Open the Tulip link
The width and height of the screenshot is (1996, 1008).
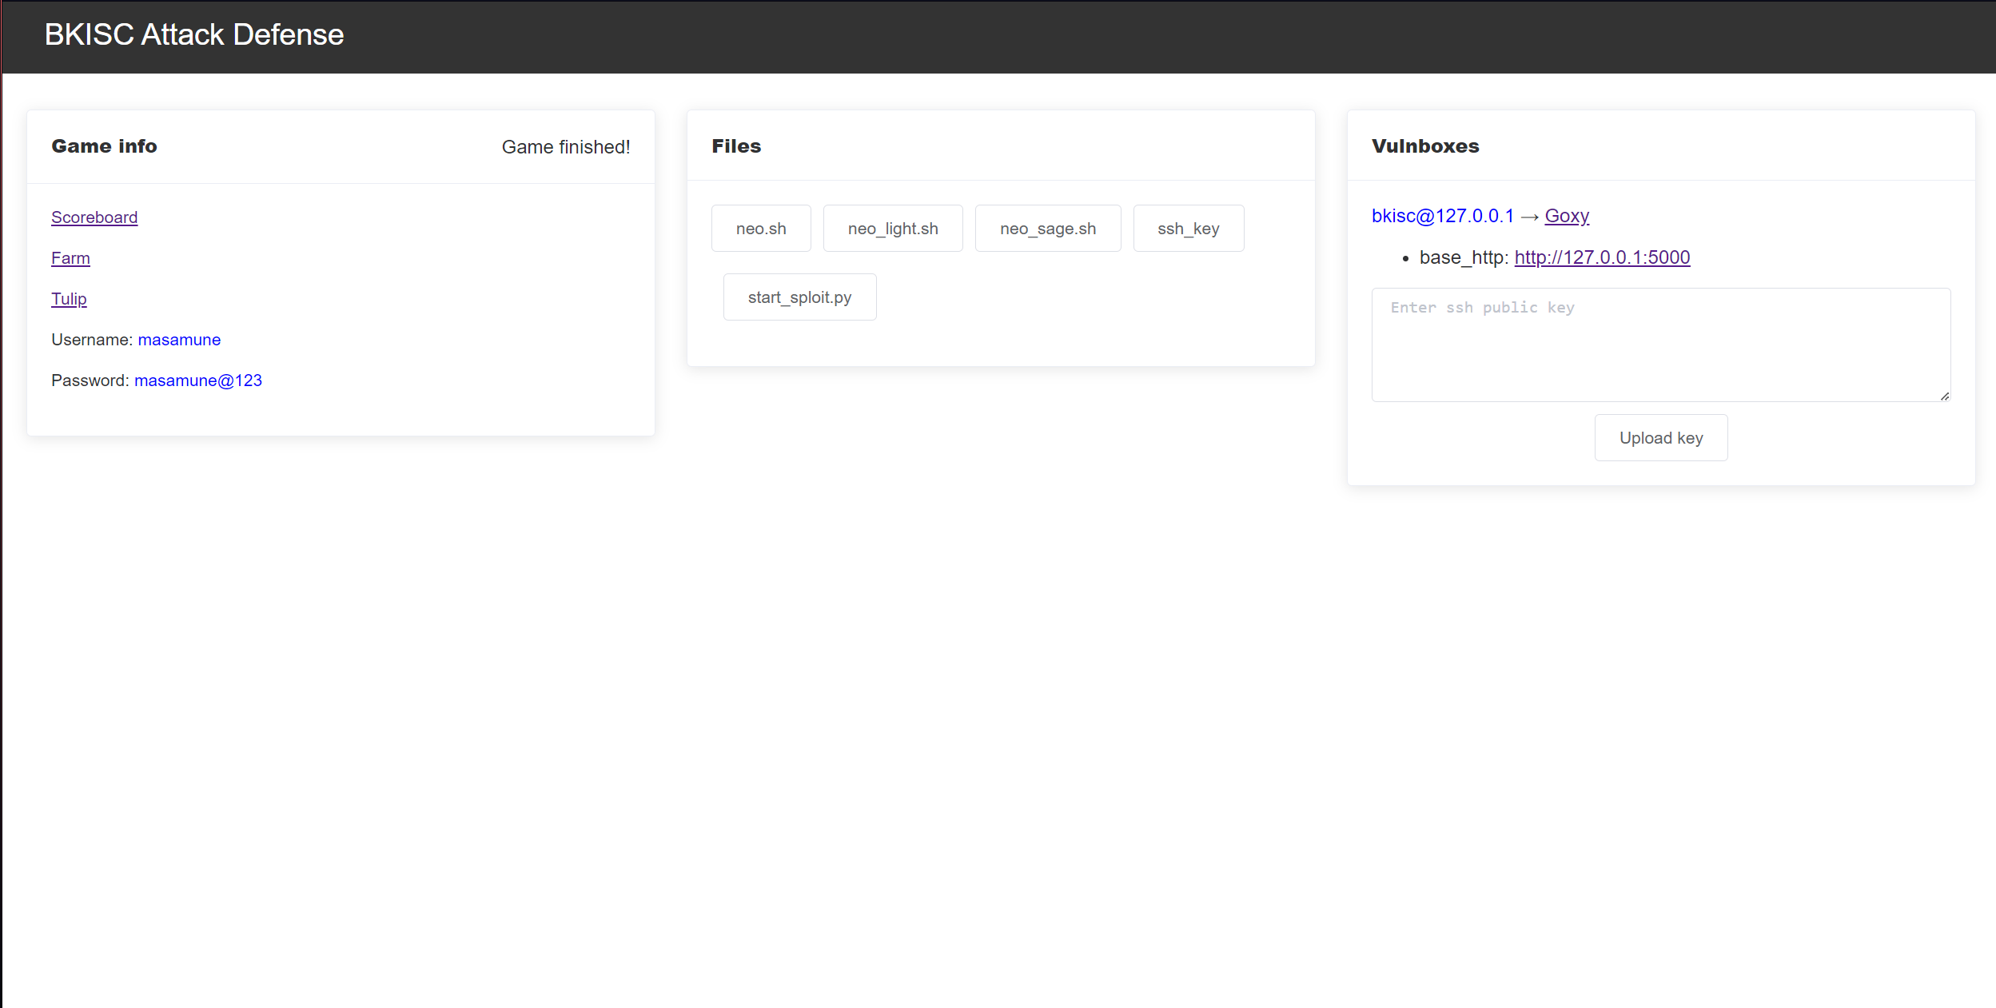coord(69,299)
